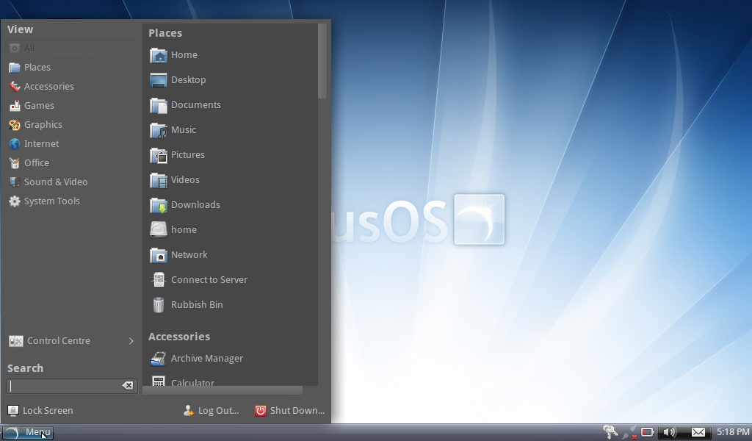Open Control Centre
This screenshot has width=752, height=441.
click(72, 341)
